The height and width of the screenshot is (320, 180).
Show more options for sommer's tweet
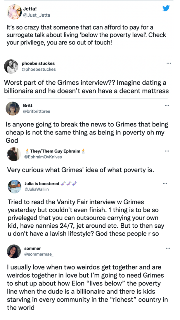tap(168, 248)
